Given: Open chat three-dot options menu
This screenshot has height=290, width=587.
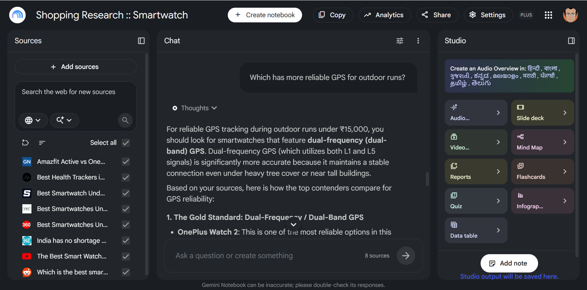Looking at the screenshot, I should click(x=418, y=41).
